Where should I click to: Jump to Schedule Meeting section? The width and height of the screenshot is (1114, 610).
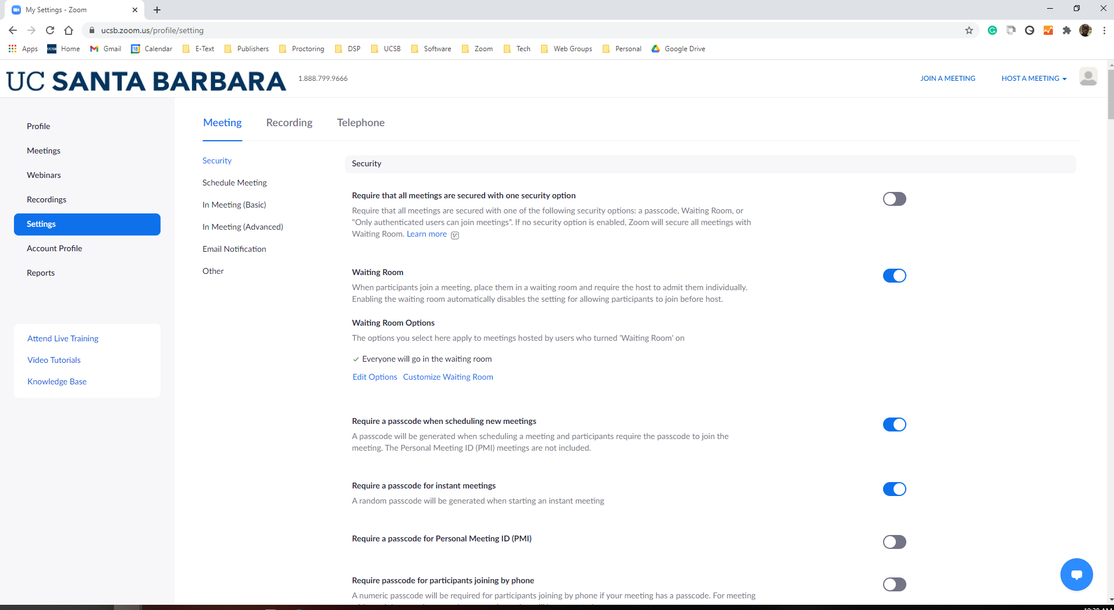pos(234,183)
